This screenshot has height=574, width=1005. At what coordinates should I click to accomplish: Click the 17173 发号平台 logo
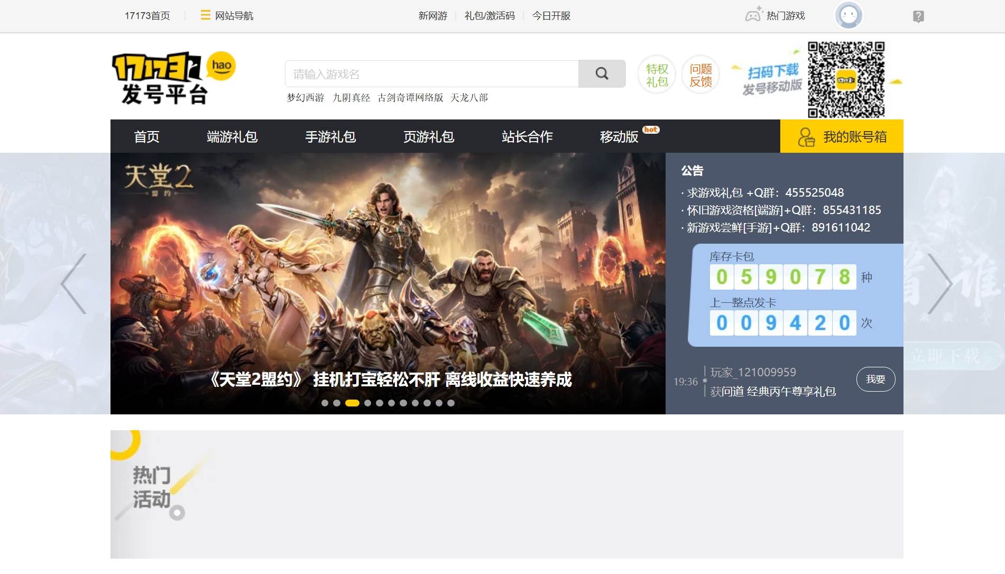[173, 78]
